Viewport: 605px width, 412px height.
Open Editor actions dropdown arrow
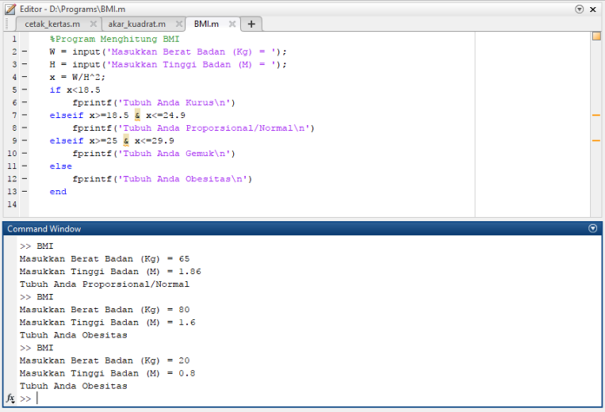pos(579,10)
